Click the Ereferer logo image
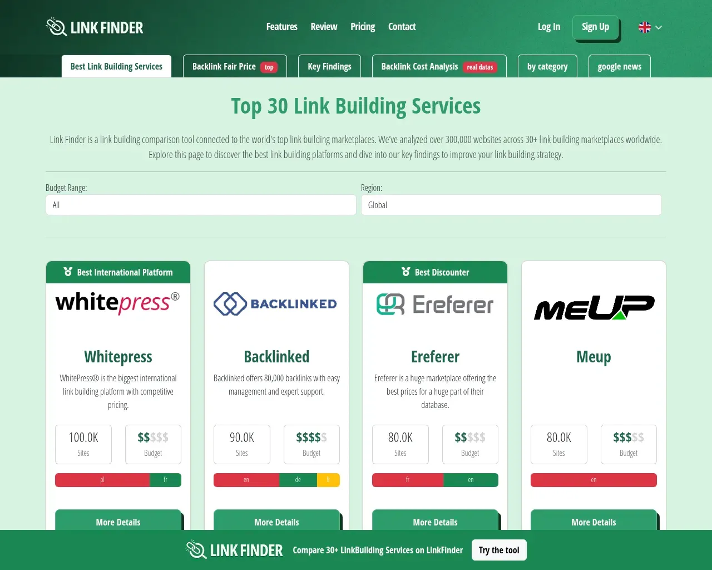Screen dimensions: 712x570 click(x=435, y=304)
